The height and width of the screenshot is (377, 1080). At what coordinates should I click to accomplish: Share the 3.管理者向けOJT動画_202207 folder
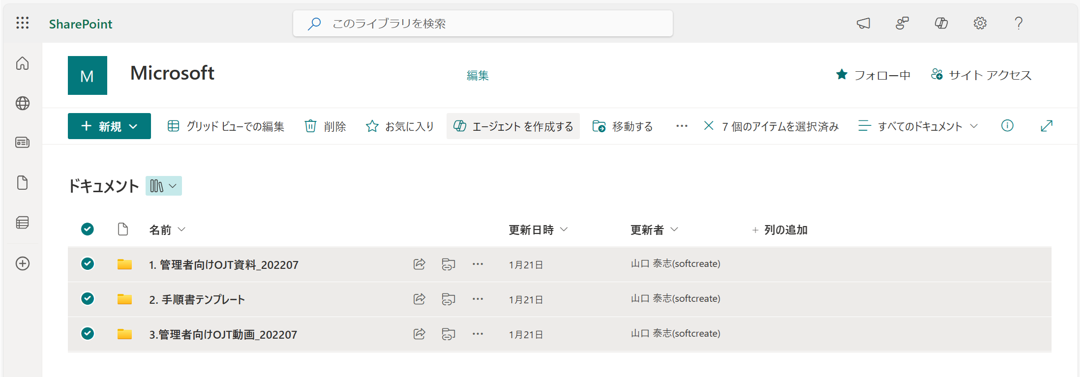coord(419,334)
